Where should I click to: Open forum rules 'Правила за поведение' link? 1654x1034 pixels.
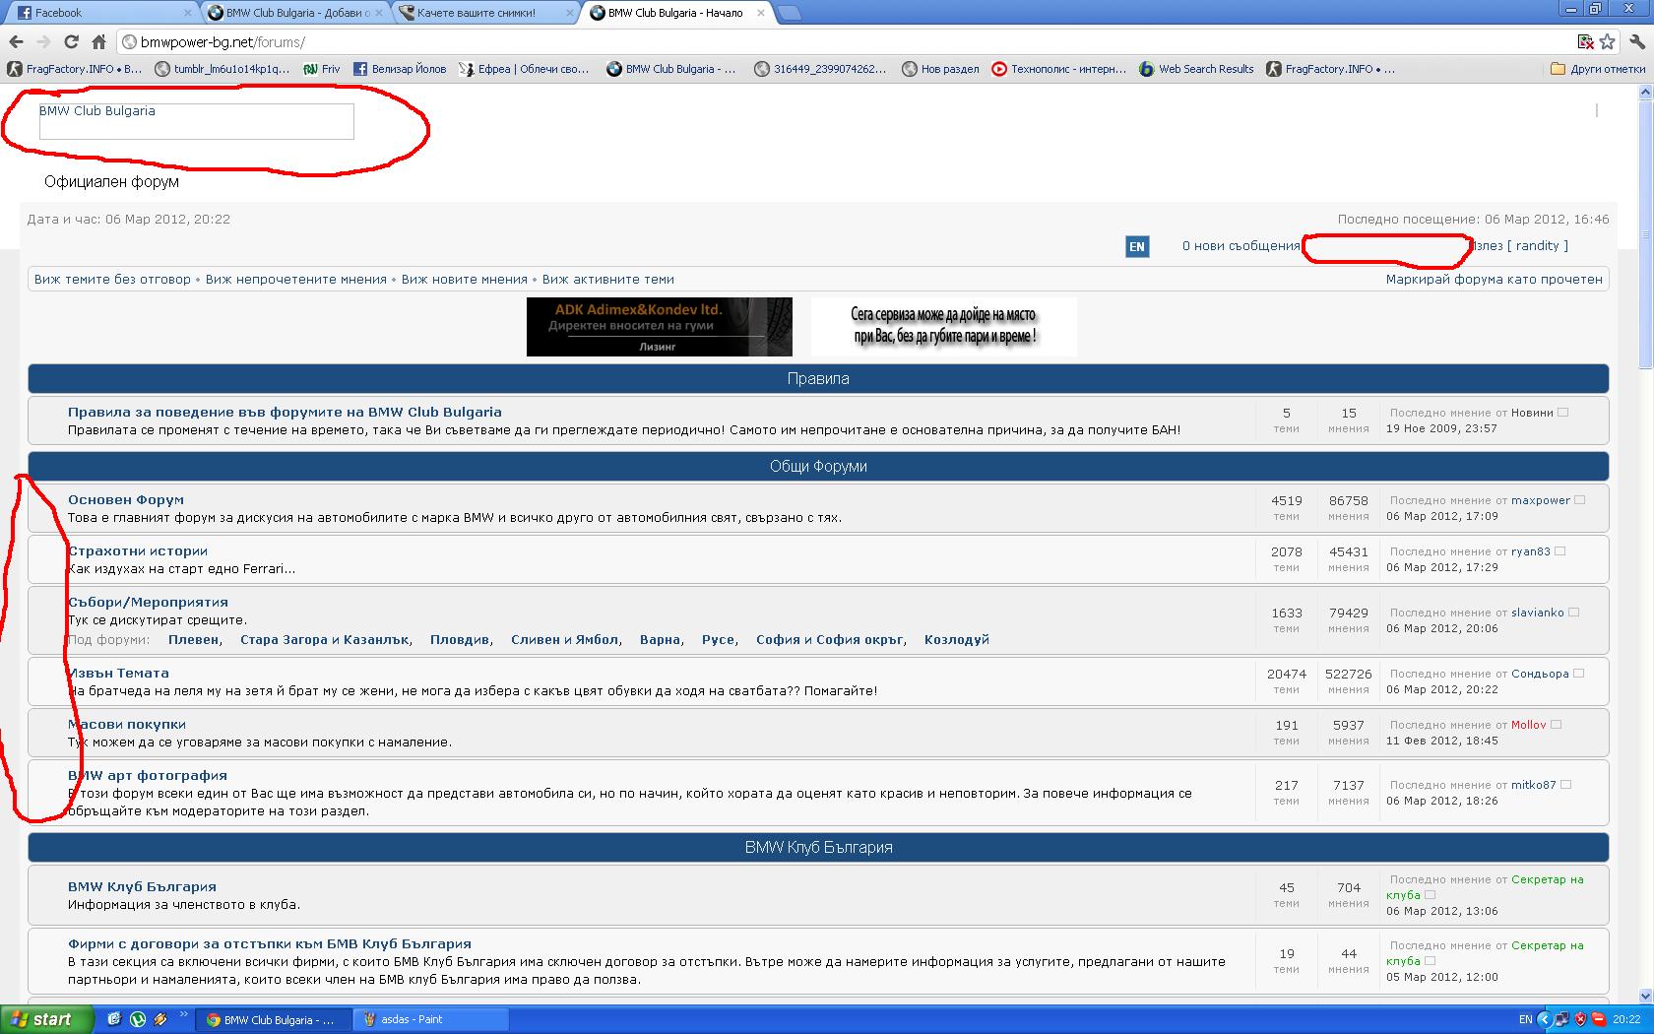click(285, 413)
